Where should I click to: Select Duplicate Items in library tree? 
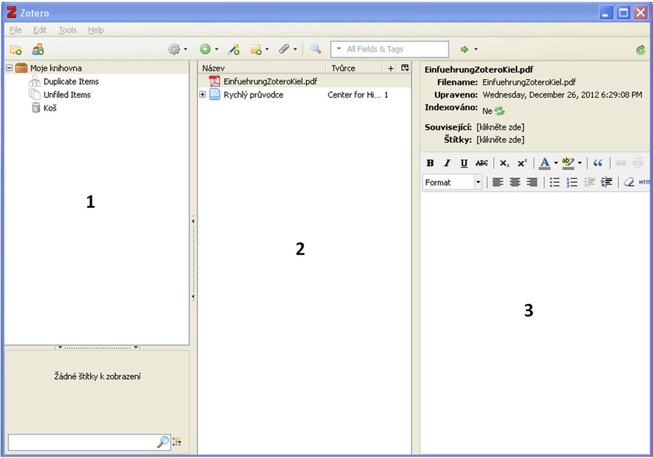[71, 82]
